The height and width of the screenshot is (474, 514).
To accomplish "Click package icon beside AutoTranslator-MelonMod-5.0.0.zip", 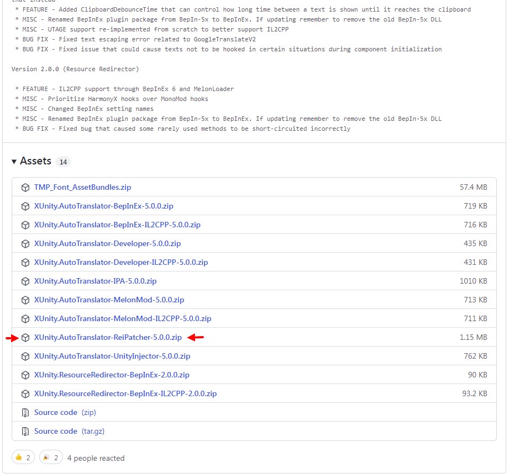I will pos(25,300).
